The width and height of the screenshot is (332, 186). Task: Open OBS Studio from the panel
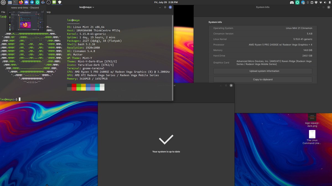[48, 2]
